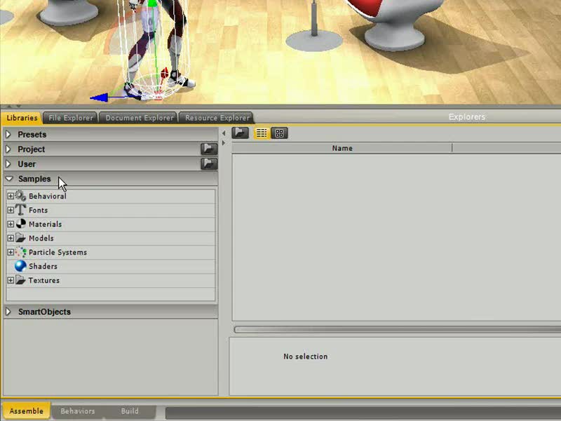Switch to the File Explorer tab
561x421 pixels.
(x=70, y=117)
